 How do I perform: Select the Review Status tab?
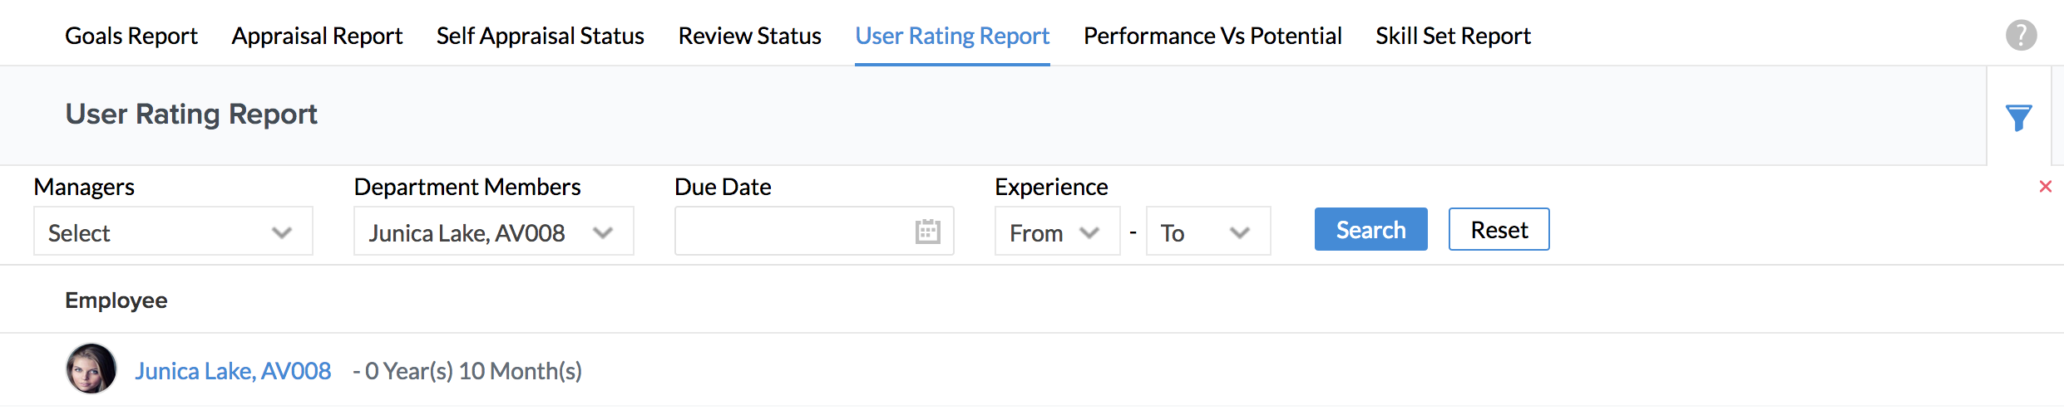click(749, 36)
